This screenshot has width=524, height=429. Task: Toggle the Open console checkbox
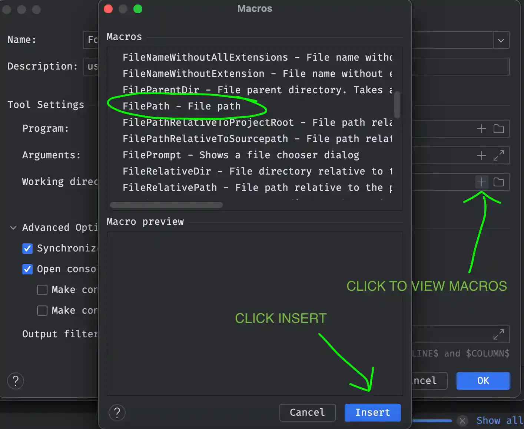coord(27,269)
